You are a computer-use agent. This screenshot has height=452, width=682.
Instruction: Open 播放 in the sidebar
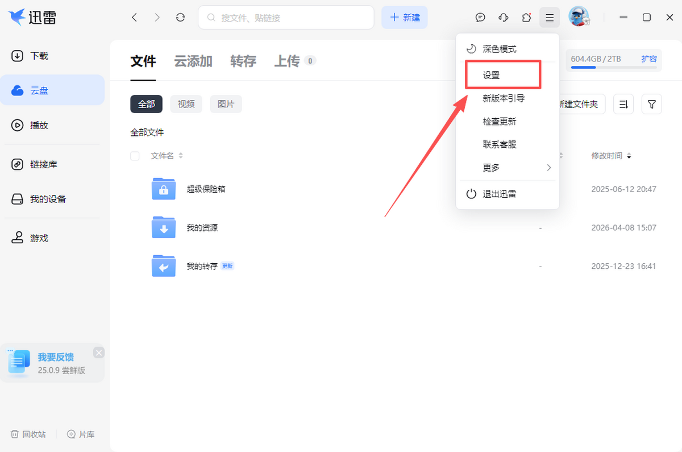click(x=52, y=125)
